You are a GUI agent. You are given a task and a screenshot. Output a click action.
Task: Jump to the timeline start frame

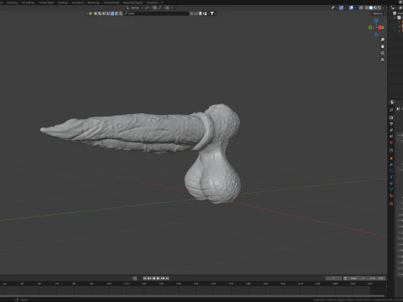tap(144, 279)
